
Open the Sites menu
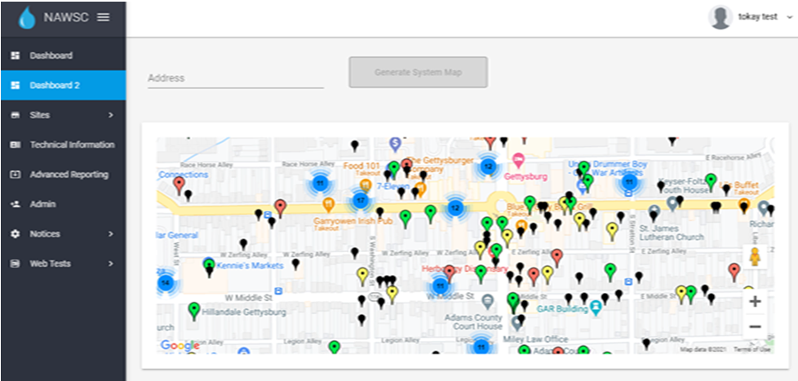[x=63, y=115]
